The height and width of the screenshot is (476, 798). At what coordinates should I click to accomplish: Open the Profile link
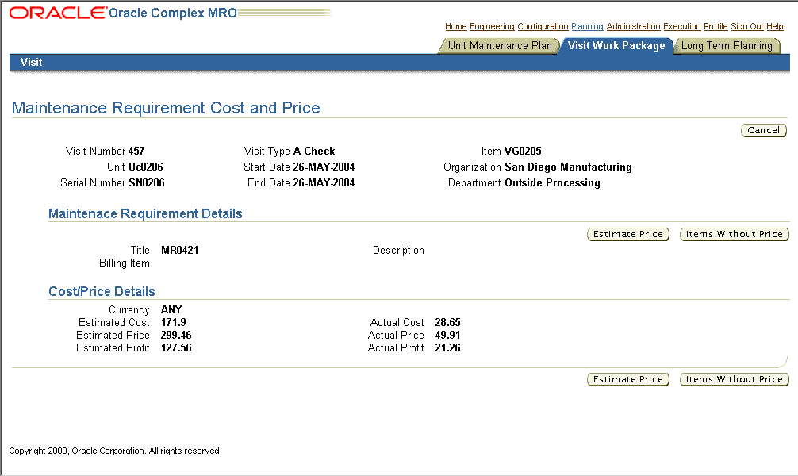pyautogui.click(x=716, y=27)
